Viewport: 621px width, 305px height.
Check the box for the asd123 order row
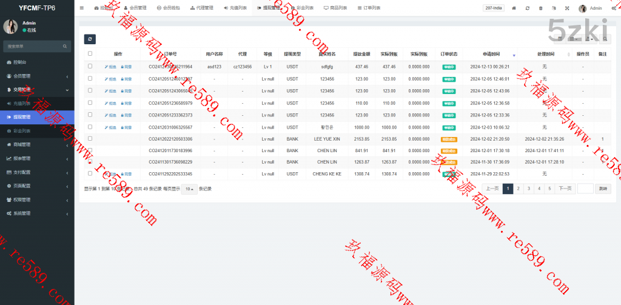pos(90,66)
